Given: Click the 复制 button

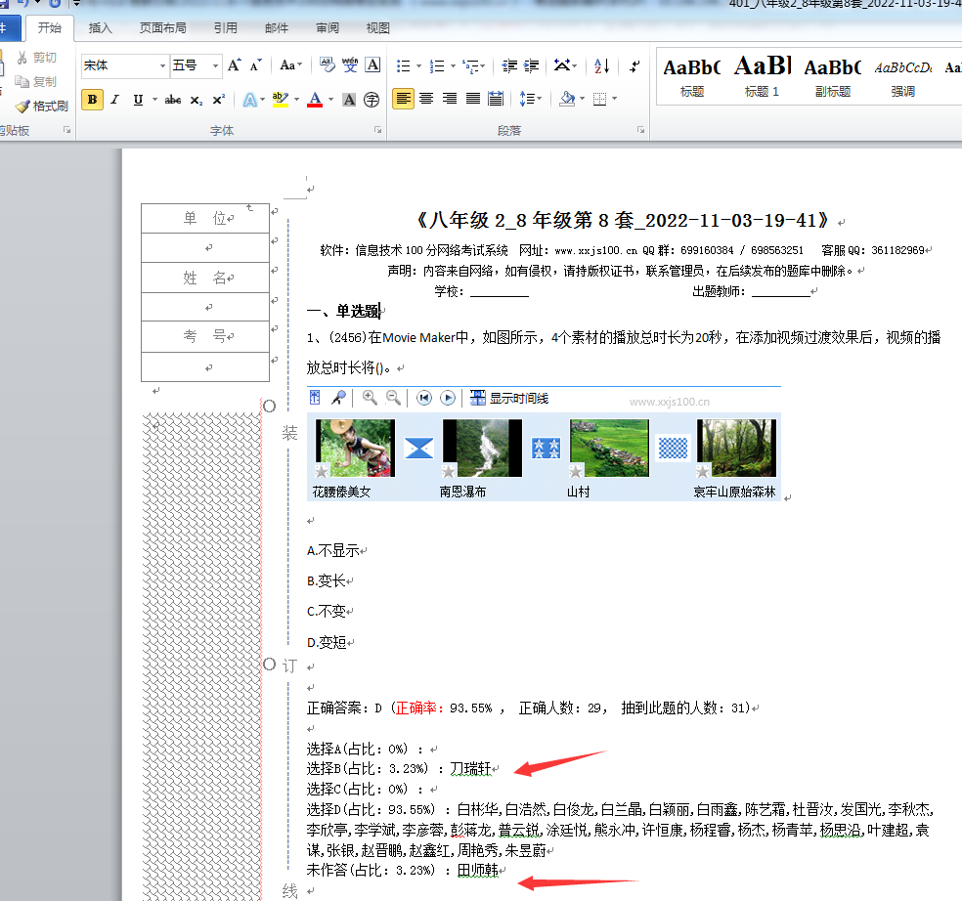Looking at the screenshot, I should (x=35, y=81).
